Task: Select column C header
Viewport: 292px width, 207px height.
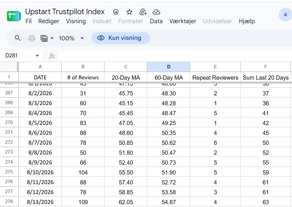Action: click(x=126, y=67)
